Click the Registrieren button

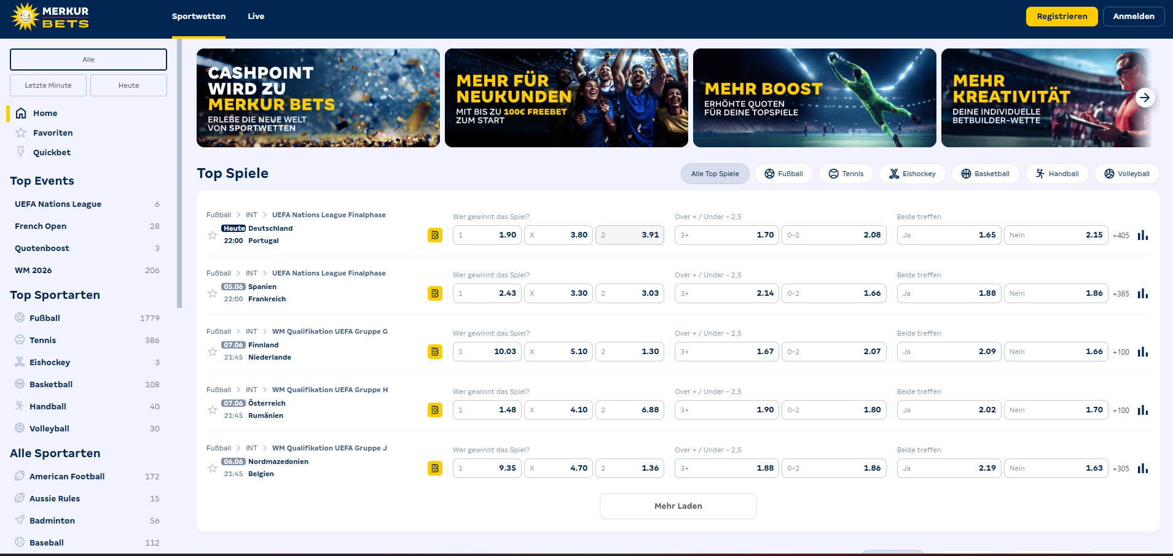click(1062, 17)
